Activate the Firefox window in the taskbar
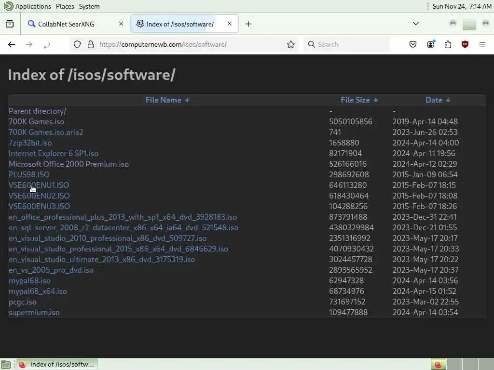494x370 pixels. (57, 364)
